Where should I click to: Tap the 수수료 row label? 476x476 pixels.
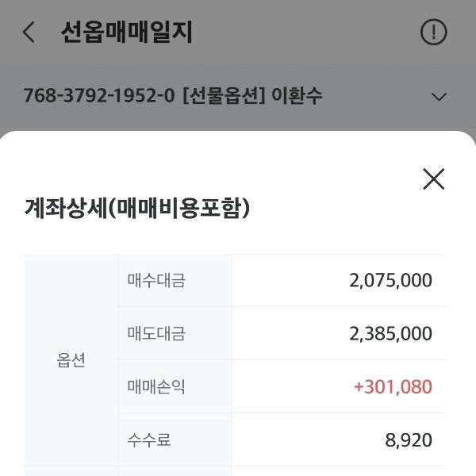(x=149, y=440)
